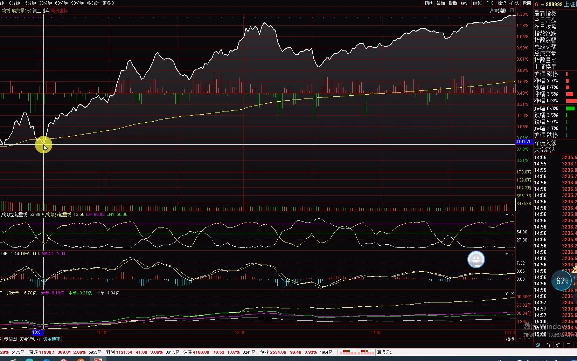Click the 资金博弈 legend label at top
The width and height of the screenshot is (577, 361).
41,11
